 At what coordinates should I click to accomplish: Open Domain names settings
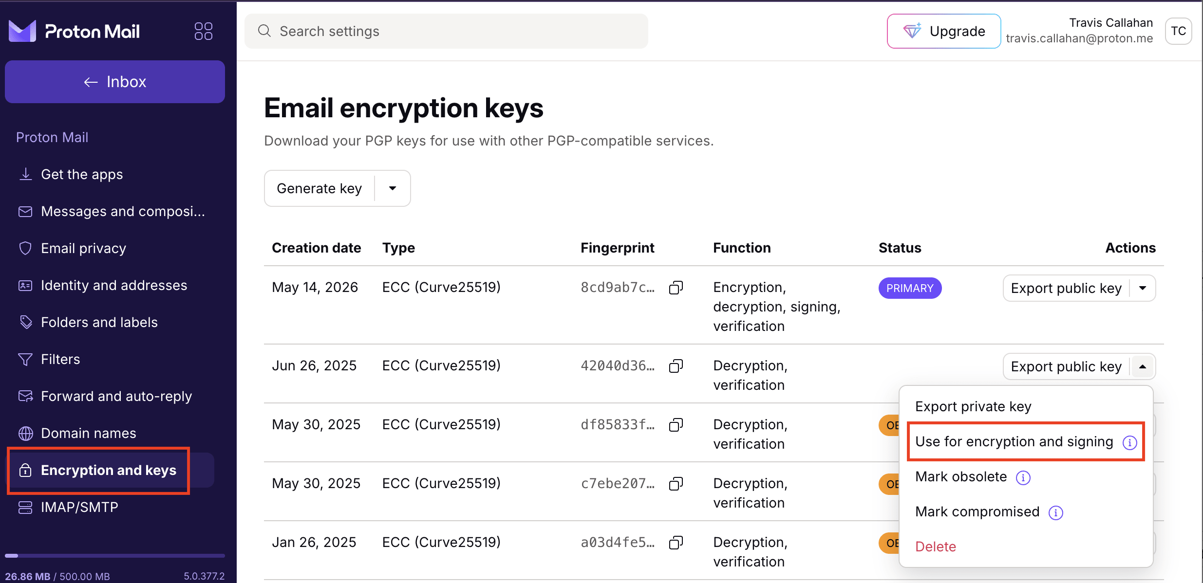click(111, 433)
